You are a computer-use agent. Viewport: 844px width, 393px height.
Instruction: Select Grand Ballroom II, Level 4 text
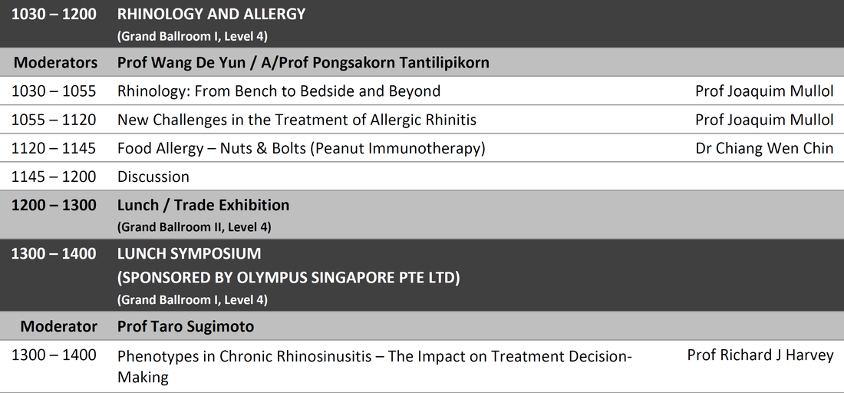pyautogui.click(x=194, y=226)
